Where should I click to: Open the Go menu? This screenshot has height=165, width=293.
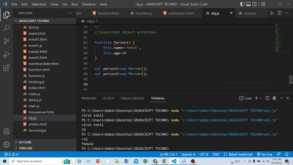pyautogui.click(x=65, y=4)
